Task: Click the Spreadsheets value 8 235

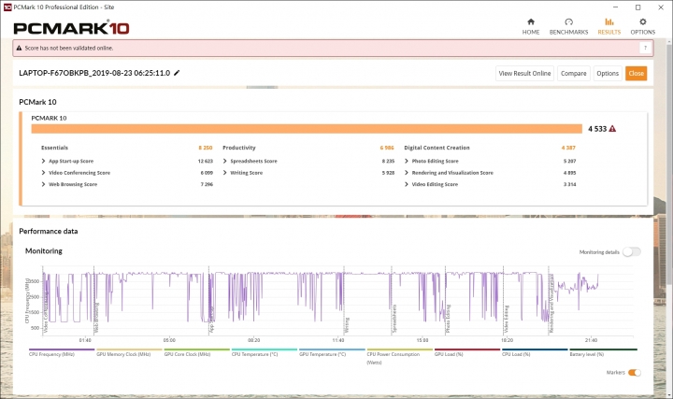Action: [388, 161]
